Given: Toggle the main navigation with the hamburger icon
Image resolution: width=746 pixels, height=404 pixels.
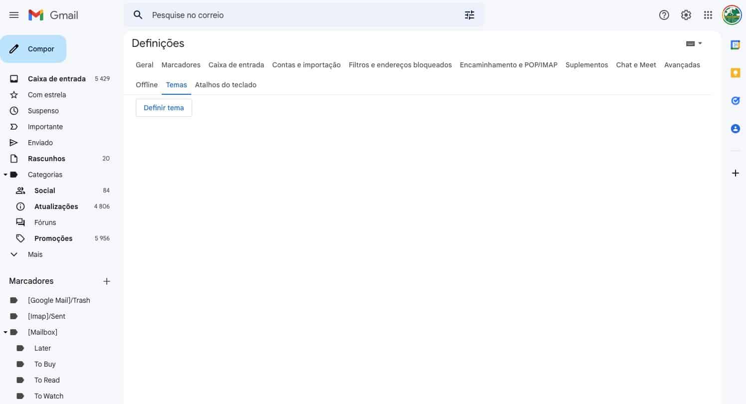Looking at the screenshot, I should pos(14,15).
